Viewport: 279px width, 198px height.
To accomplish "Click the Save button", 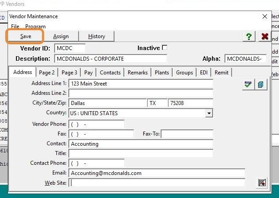I will coord(26,36).
